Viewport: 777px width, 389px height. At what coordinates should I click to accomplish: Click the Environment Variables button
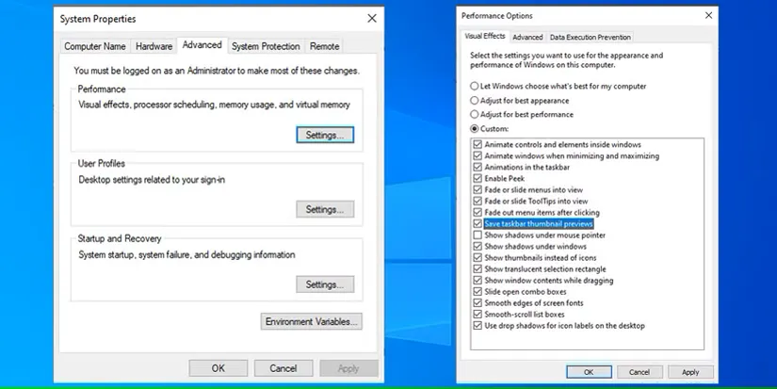311,321
